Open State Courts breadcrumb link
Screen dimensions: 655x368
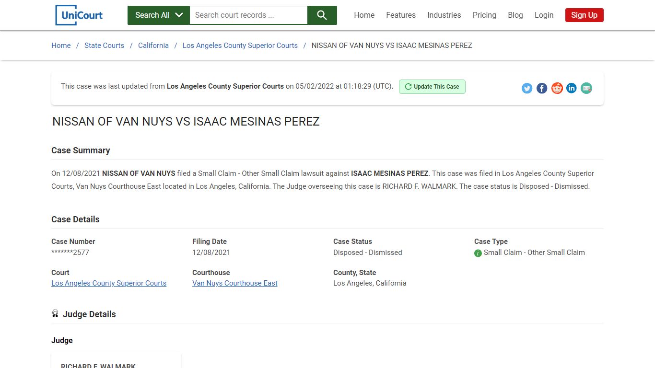click(x=104, y=46)
